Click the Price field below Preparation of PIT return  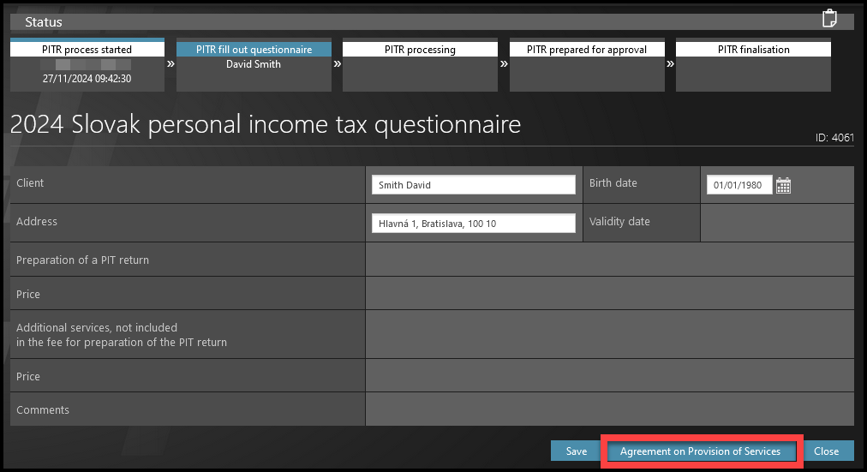click(x=609, y=294)
